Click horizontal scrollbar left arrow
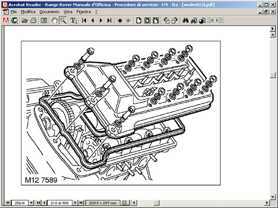 (134, 203)
